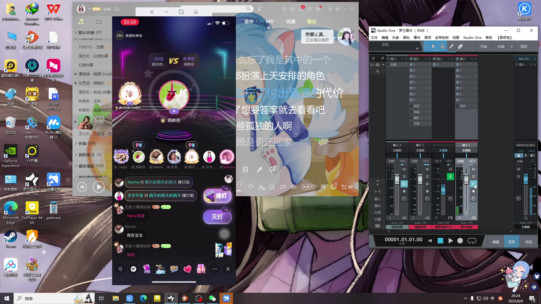
Task: Switch to the 浏览 tab in Studio One
Action: (x=529, y=242)
